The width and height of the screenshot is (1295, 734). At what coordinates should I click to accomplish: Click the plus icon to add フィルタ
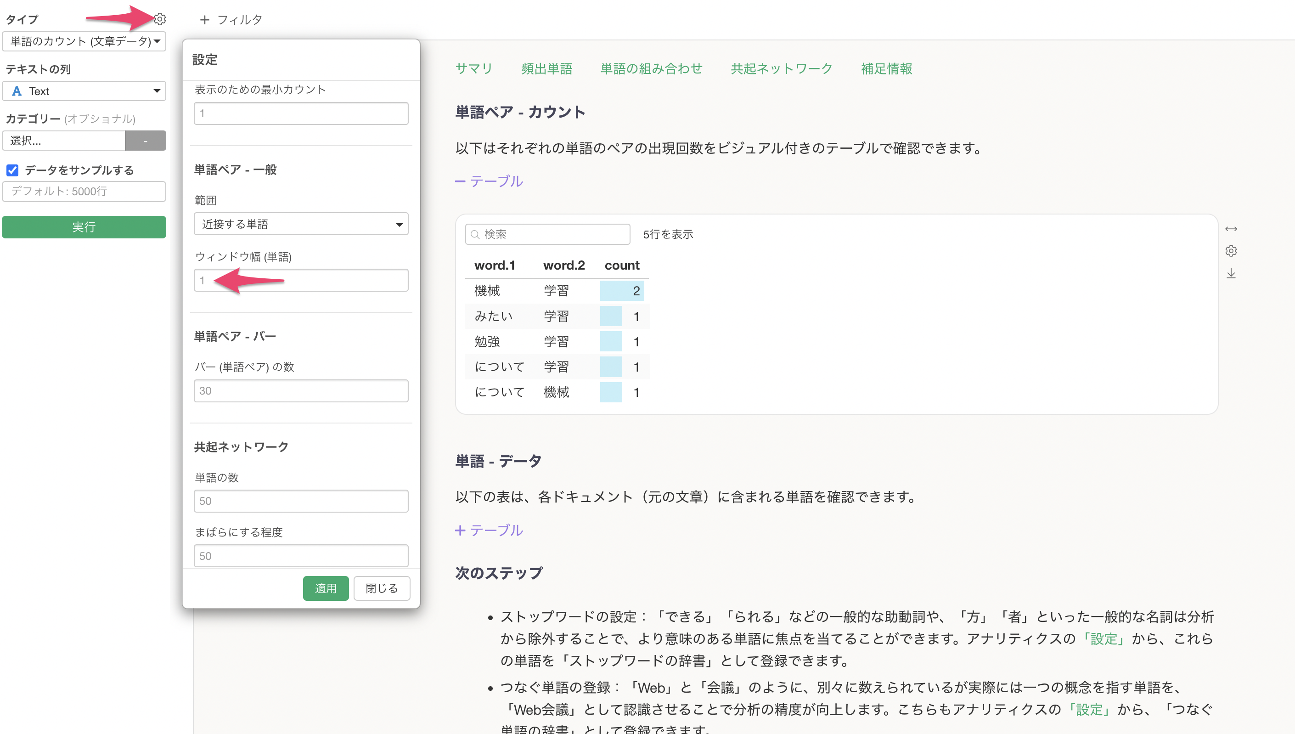[x=204, y=20]
